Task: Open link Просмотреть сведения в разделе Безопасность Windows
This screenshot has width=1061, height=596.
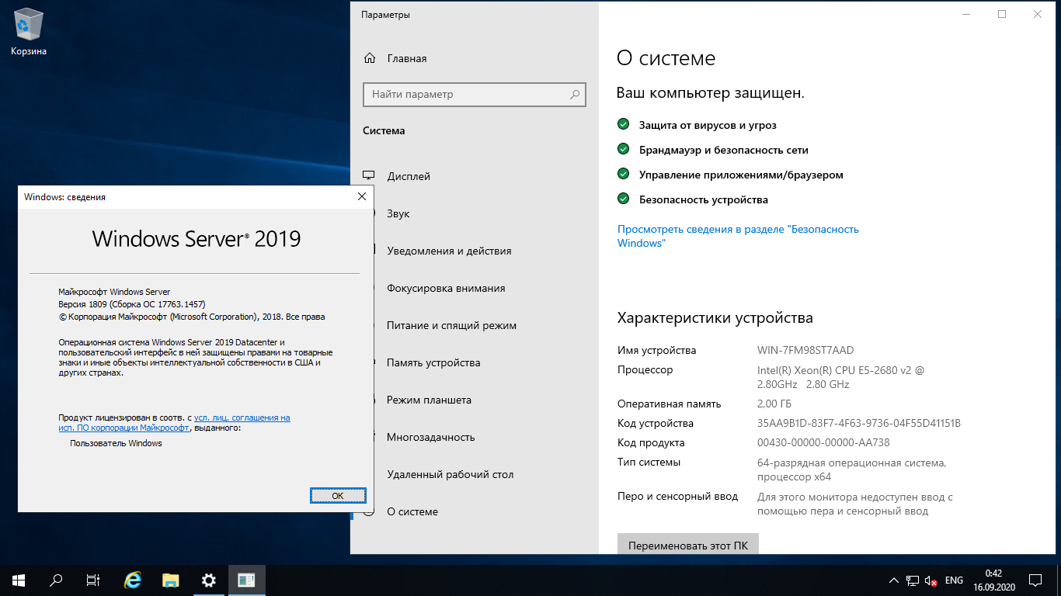Action: (x=738, y=236)
